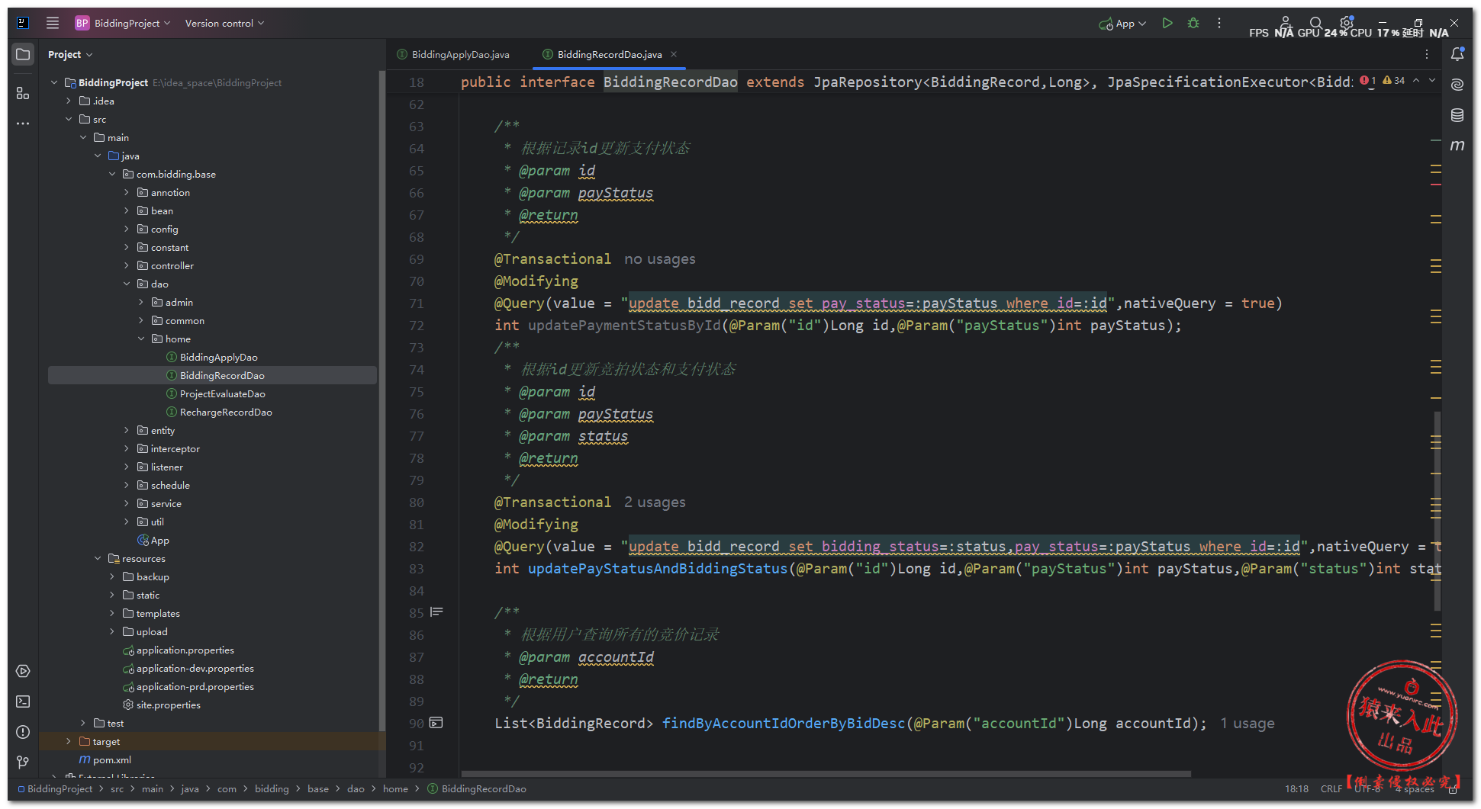Click the CRLF line separator widget
Image resolution: width=1481 pixels, height=809 pixels.
click(x=1331, y=789)
